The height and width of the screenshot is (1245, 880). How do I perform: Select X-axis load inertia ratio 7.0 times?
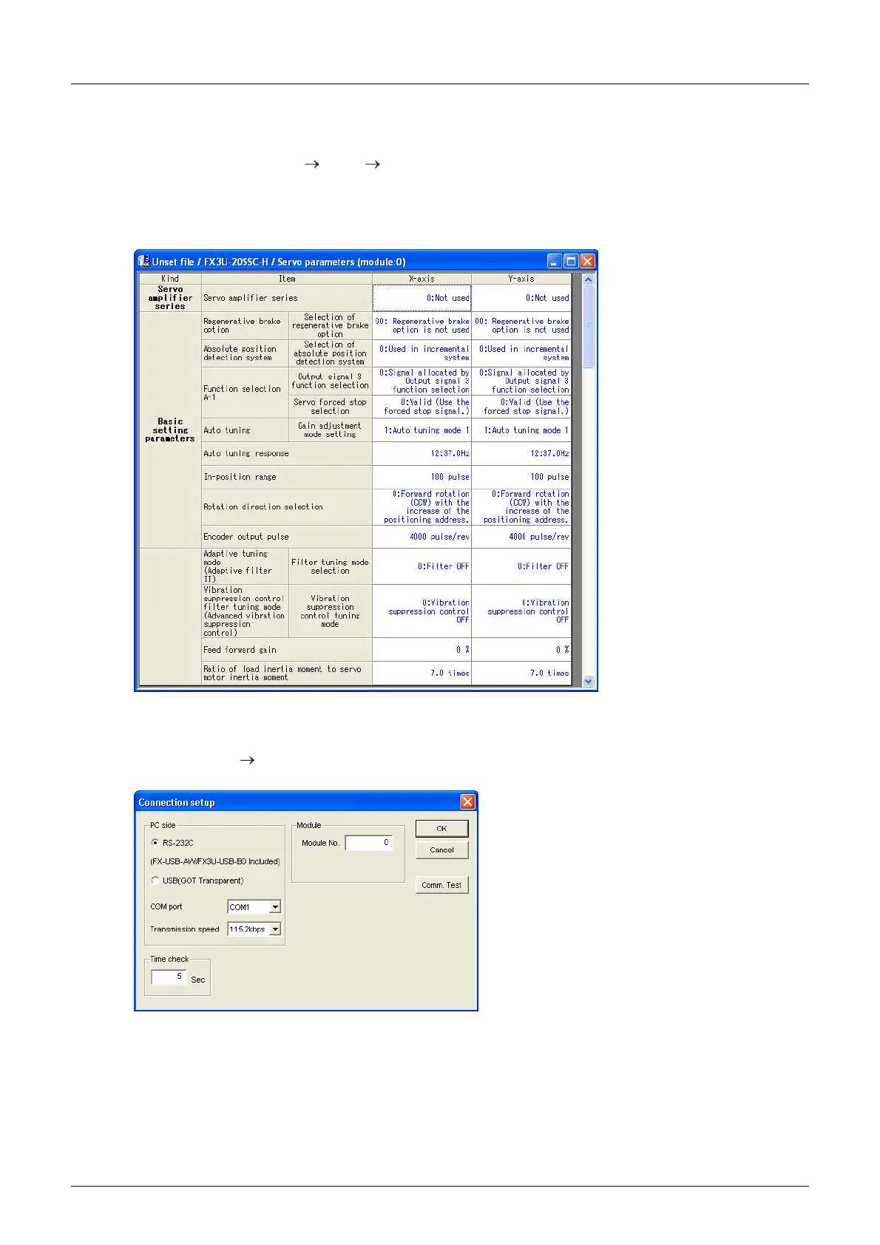pyautogui.click(x=422, y=674)
